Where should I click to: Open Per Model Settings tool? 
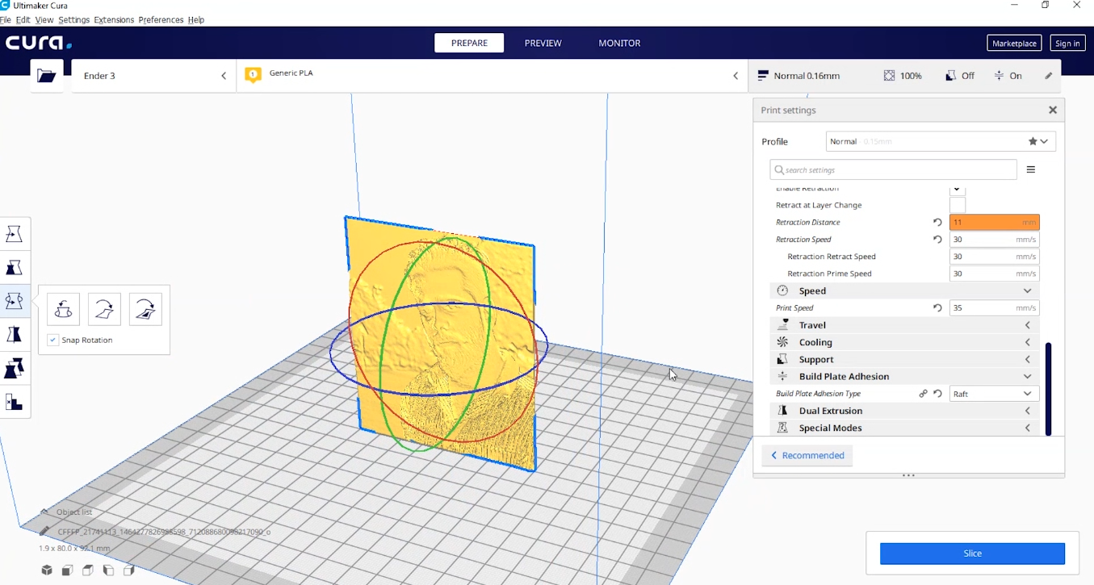[15, 368]
